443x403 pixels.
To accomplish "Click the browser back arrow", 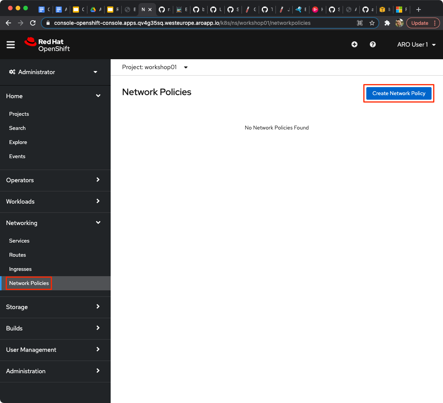I will click(8, 23).
